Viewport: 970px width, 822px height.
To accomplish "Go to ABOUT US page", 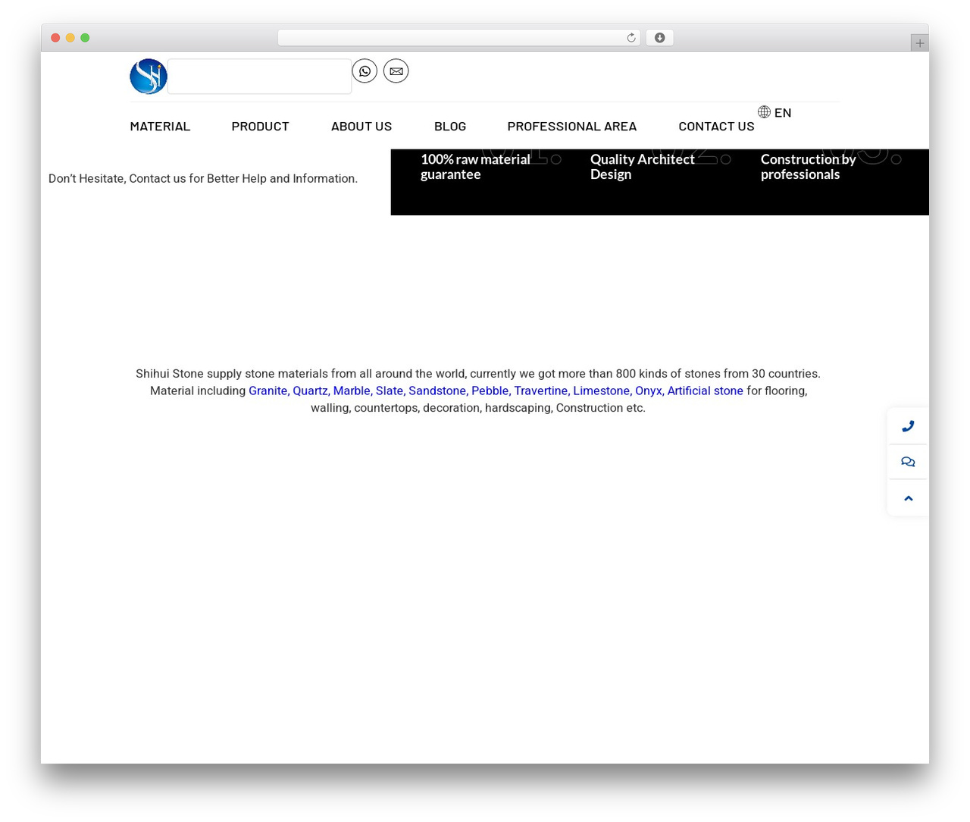I will (x=361, y=127).
